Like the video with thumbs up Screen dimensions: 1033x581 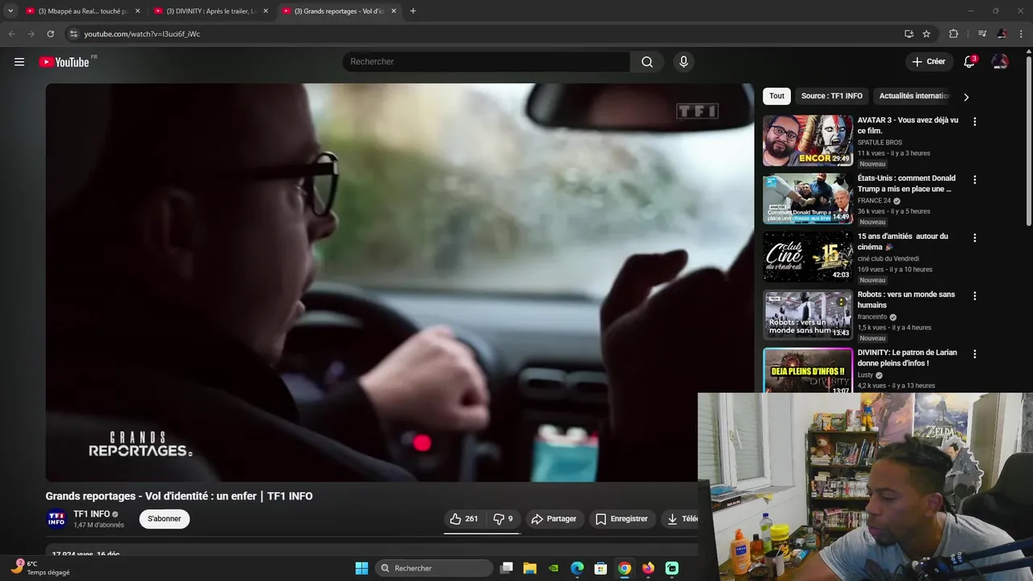[x=463, y=519]
